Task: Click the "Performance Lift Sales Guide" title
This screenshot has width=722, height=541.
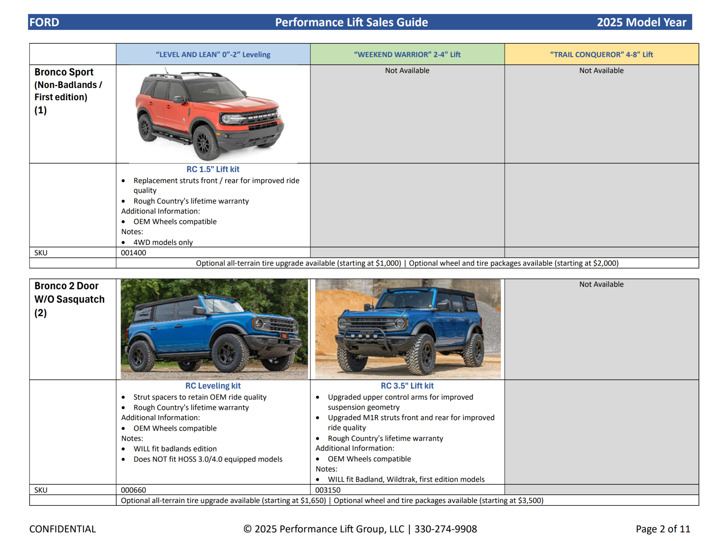Action: click(x=352, y=22)
